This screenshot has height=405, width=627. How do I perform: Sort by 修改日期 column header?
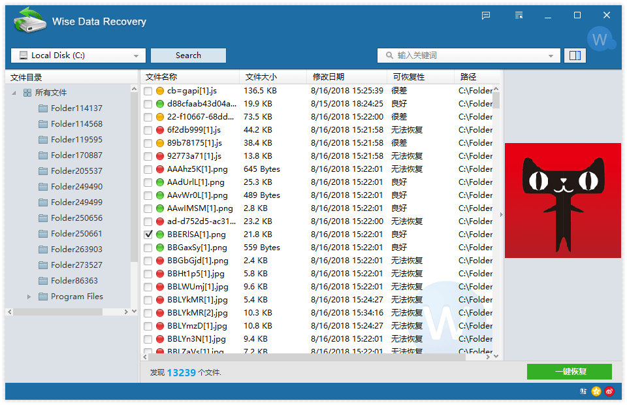pos(347,77)
